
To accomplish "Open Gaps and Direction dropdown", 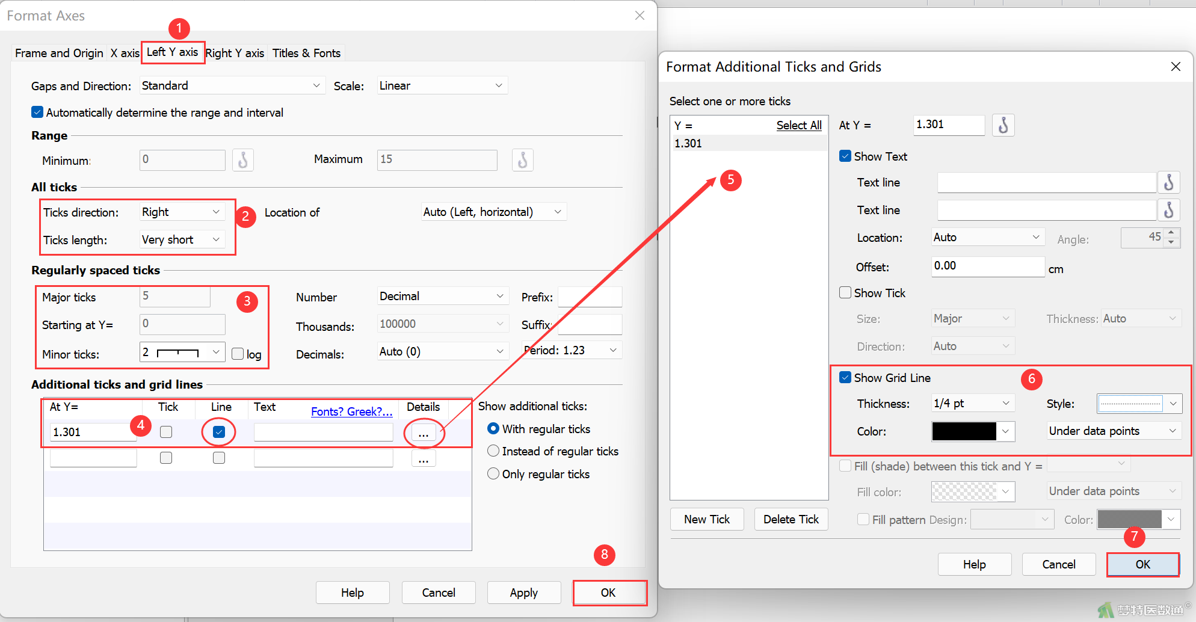I will [x=232, y=85].
